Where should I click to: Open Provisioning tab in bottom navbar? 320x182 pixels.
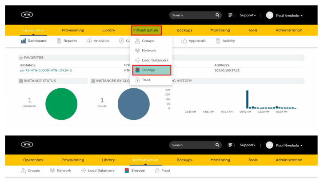click(x=73, y=160)
